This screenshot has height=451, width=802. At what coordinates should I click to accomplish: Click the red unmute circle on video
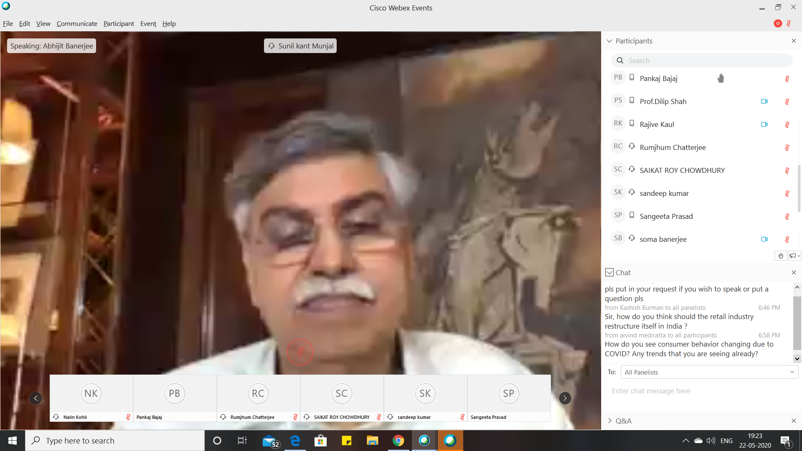coord(300,352)
